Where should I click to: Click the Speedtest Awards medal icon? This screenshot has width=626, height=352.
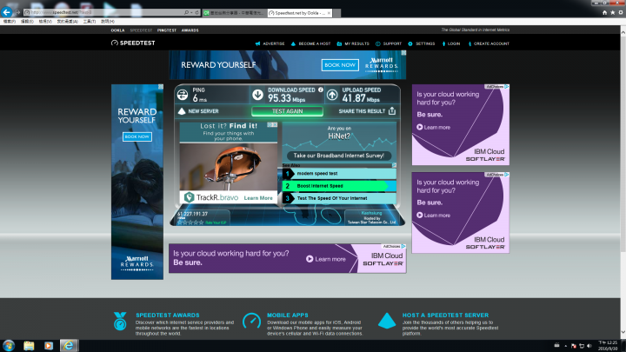coord(120,322)
